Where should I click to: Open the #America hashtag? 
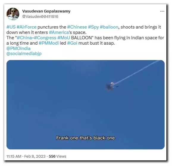pos(59,32)
